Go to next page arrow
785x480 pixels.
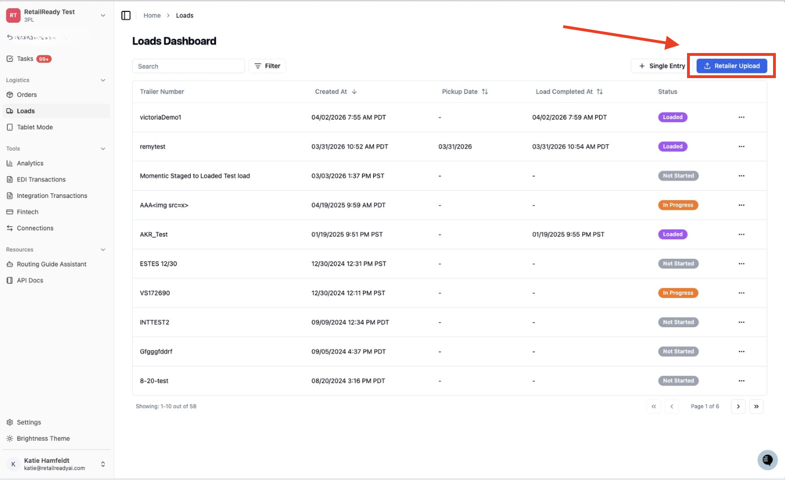[738, 406]
